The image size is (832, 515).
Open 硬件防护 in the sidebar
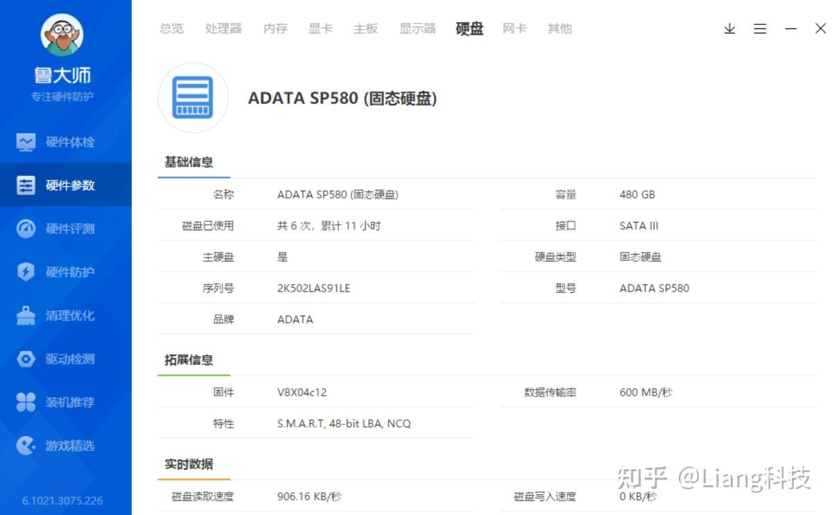pyautogui.click(x=65, y=272)
